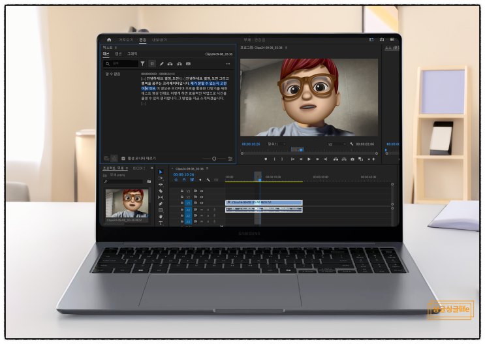The width and height of the screenshot is (485, 344).
Task: Open the transcript more options ellipsis
Action: click(x=228, y=64)
